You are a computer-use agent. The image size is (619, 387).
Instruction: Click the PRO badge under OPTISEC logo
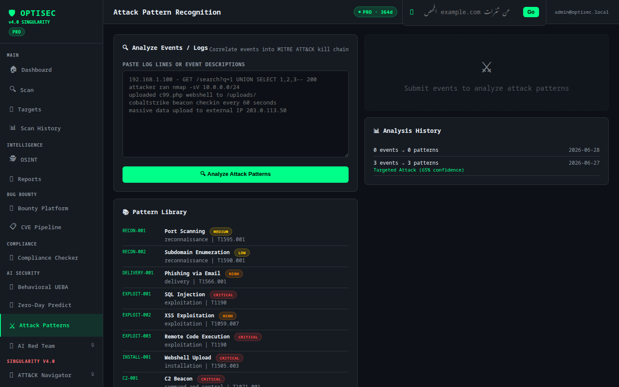click(17, 32)
